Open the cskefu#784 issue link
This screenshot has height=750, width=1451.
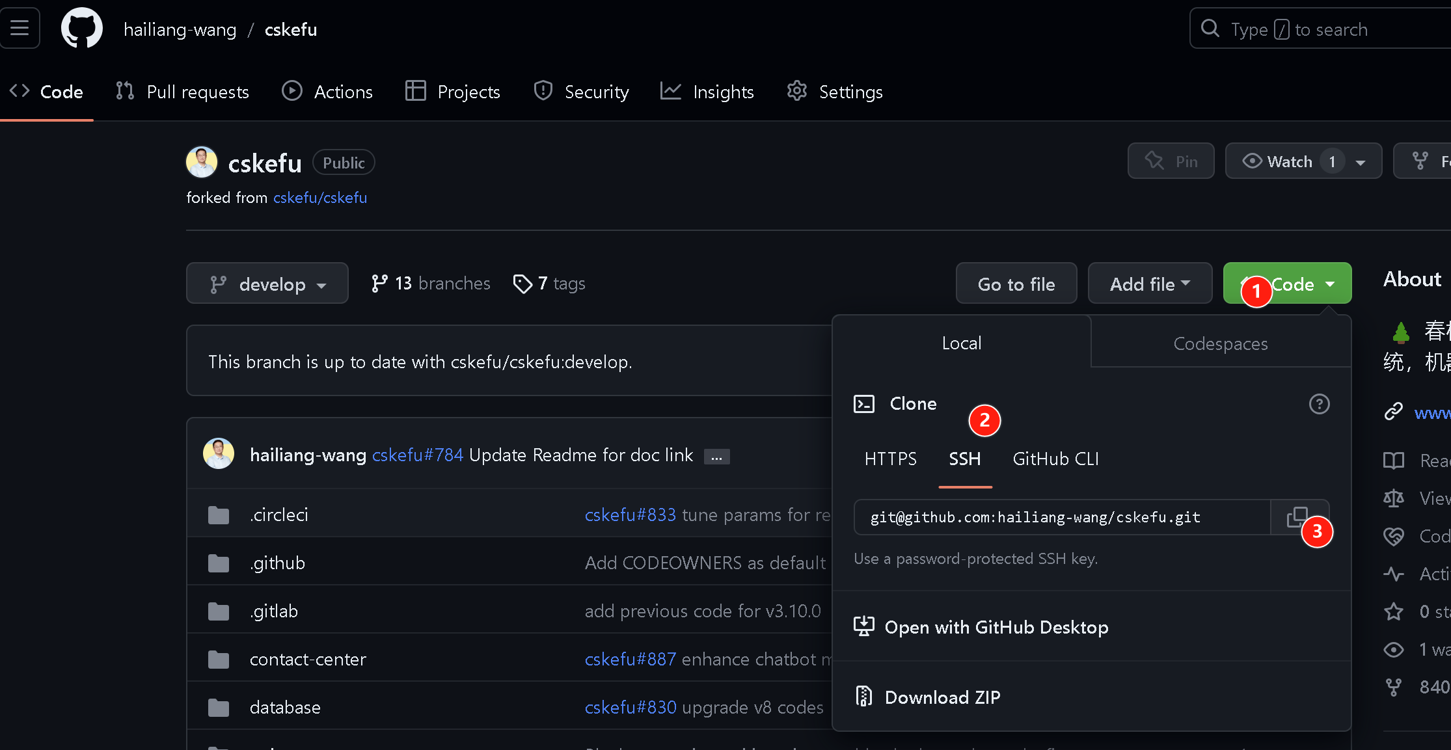pyautogui.click(x=418, y=455)
